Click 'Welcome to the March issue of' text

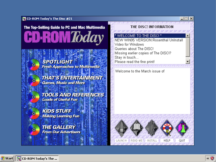coord(140,71)
